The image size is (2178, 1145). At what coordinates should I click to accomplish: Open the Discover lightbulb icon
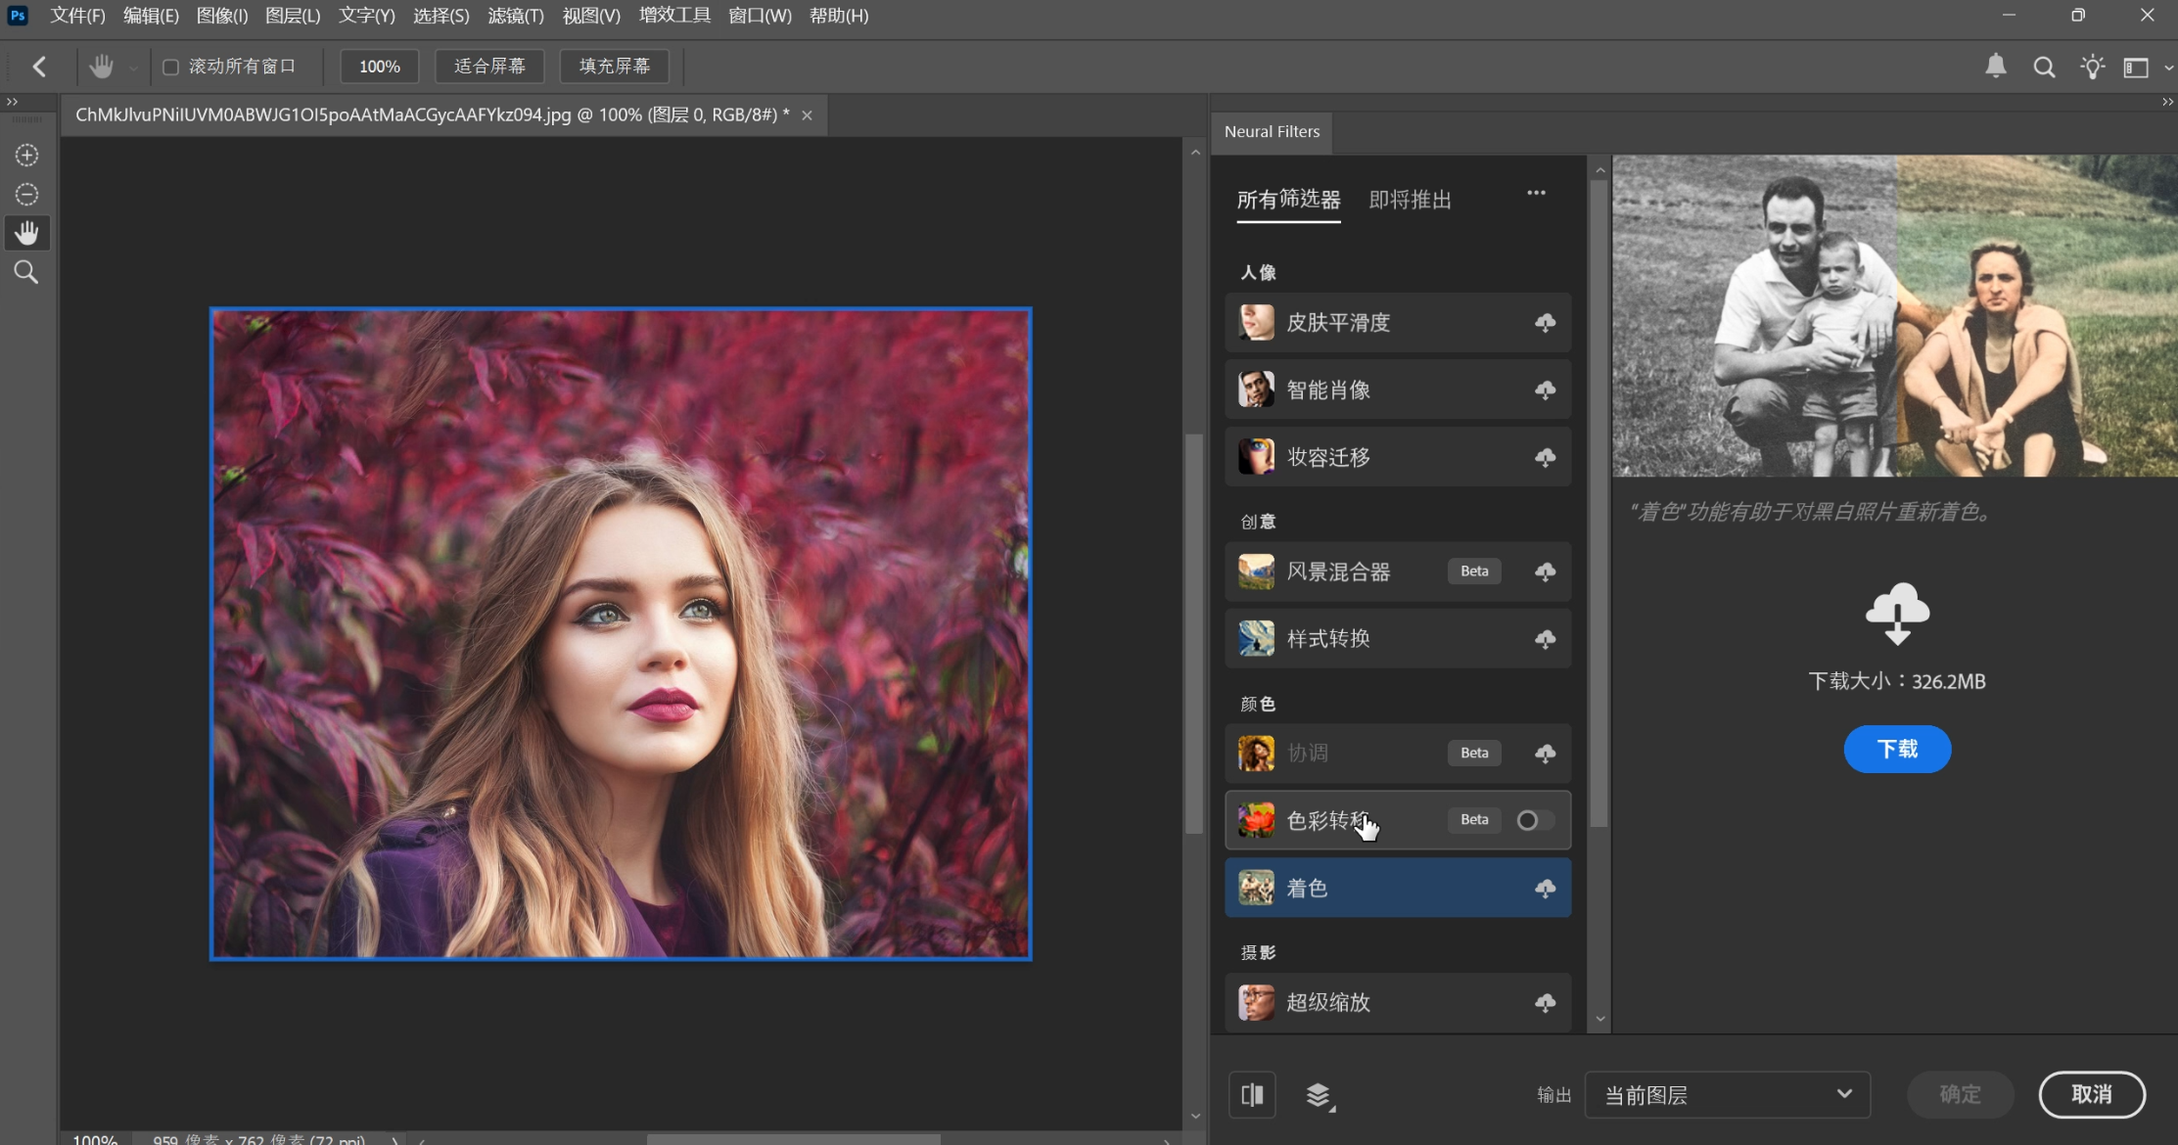pos(2092,67)
